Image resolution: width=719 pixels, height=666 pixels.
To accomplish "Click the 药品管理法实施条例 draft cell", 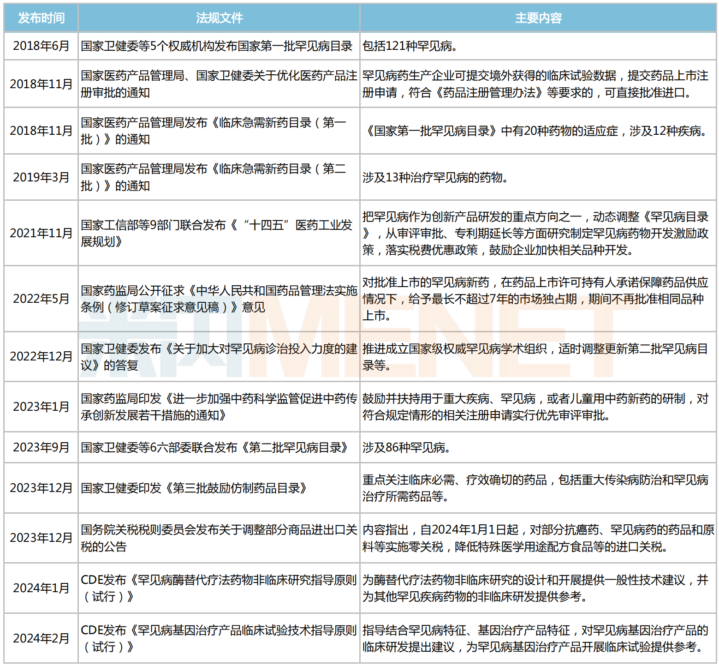I will [219, 299].
